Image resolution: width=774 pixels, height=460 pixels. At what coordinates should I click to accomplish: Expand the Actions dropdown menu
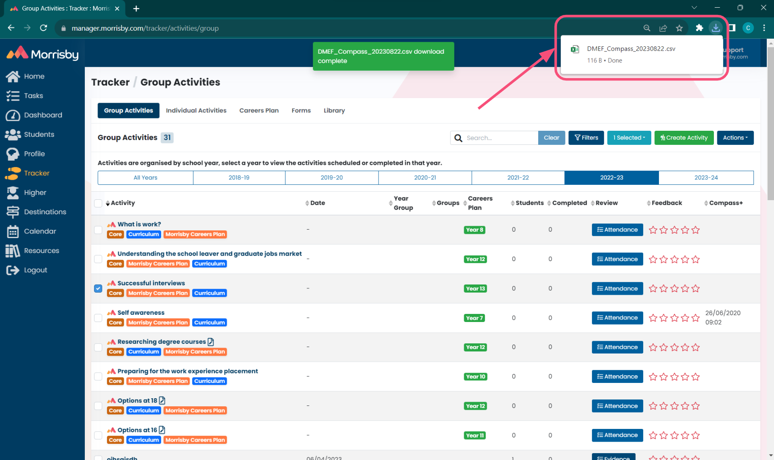735,138
